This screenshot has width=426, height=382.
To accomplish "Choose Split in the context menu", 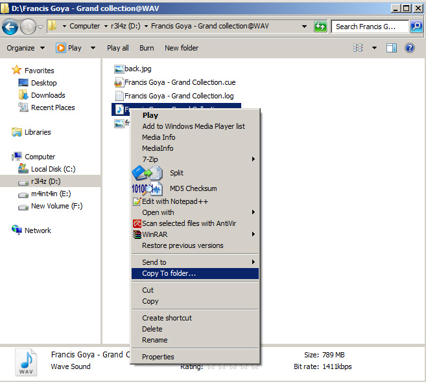I will pyautogui.click(x=176, y=173).
